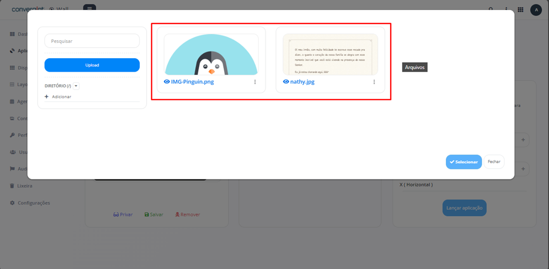
Task: Select the penguin image thumbnail
Action: 211,55
